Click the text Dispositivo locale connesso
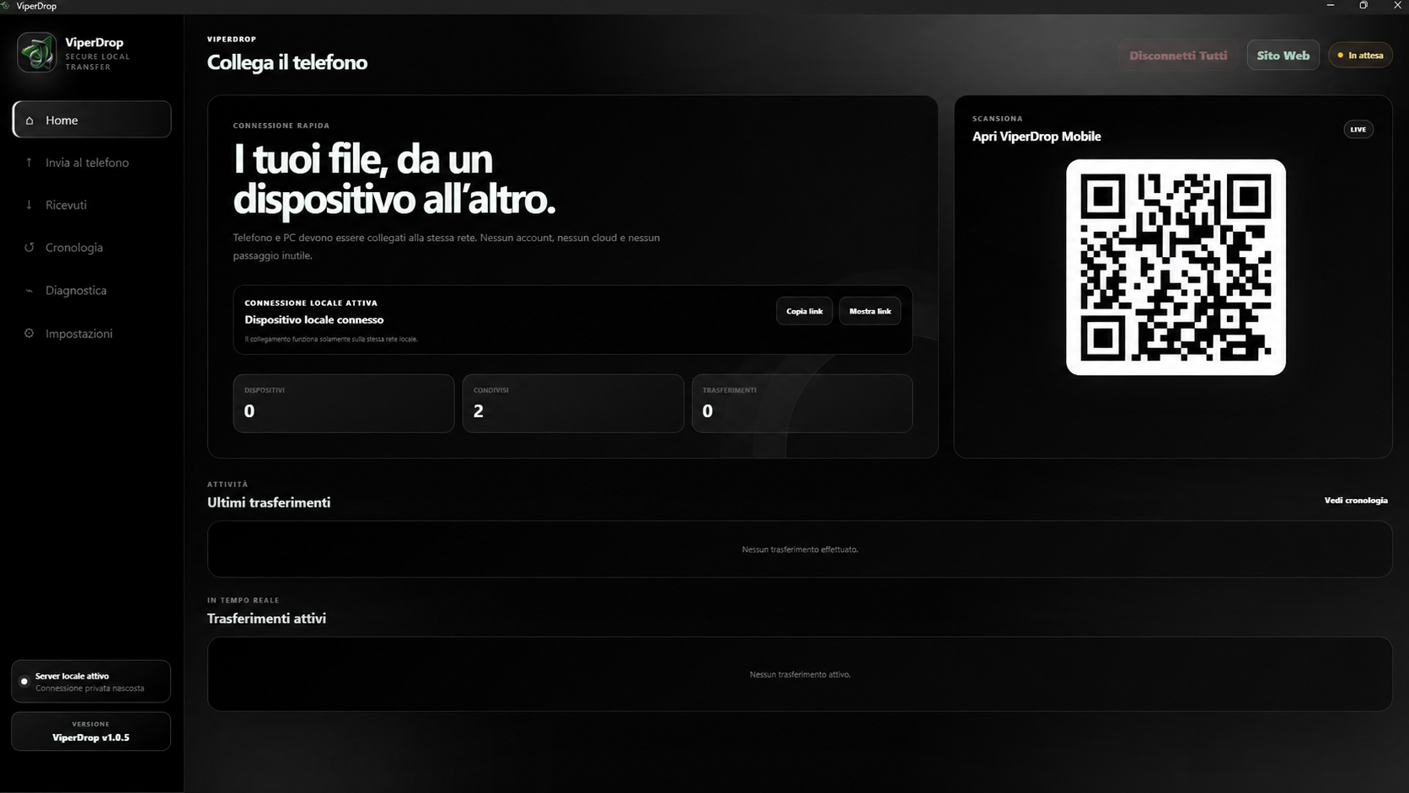This screenshot has height=793, width=1409. click(314, 320)
